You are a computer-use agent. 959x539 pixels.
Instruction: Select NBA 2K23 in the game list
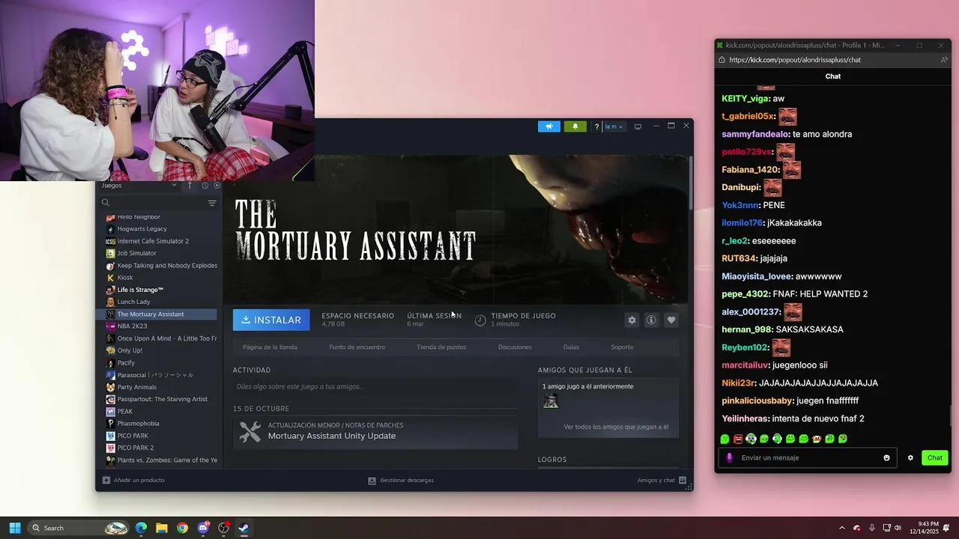132,326
